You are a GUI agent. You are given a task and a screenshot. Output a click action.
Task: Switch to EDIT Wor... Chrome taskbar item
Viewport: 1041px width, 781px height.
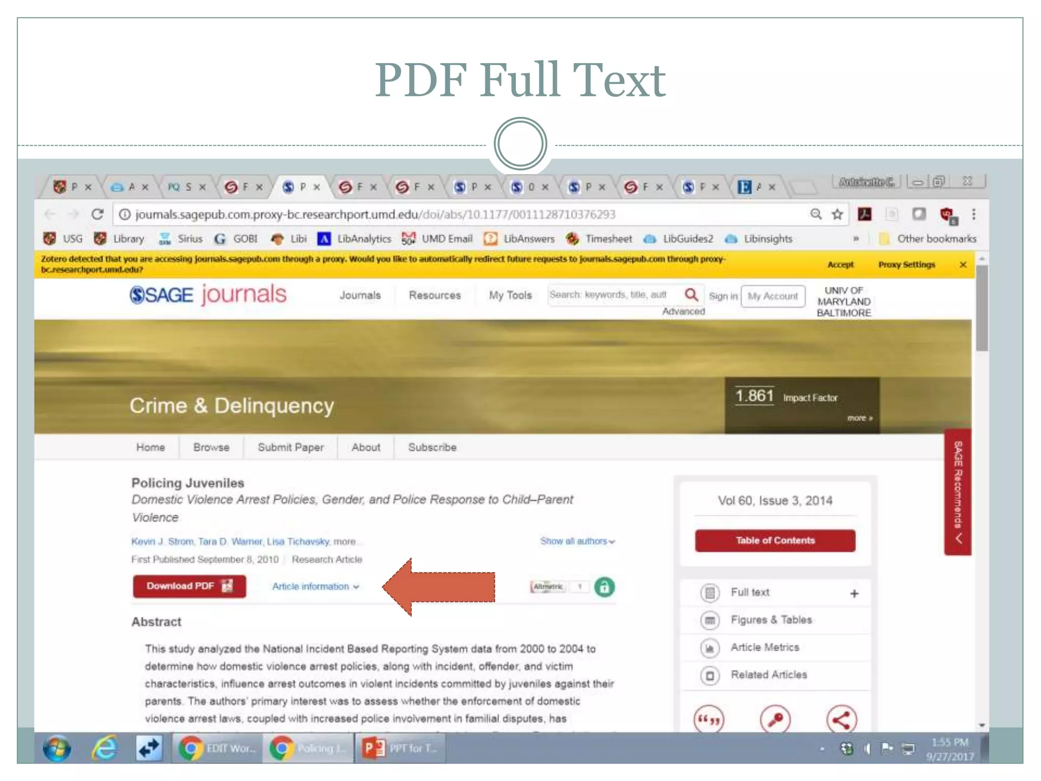[217, 748]
